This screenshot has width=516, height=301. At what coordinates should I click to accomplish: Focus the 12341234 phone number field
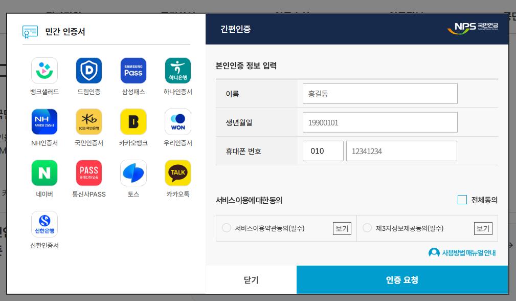(401, 151)
